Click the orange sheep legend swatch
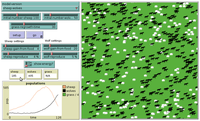 coord(64,87)
